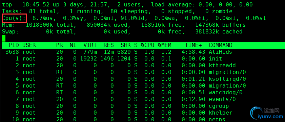Select the "up 3 days, 21:57" uptime text
This screenshot has height=122, width=285.
[x=81, y=5]
